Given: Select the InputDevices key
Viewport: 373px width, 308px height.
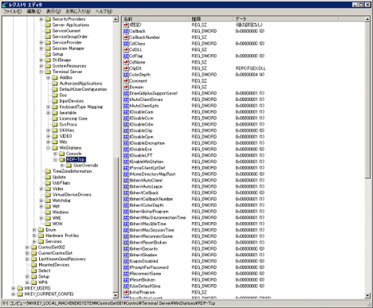Looking at the screenshot, I should (x=72, y=101).
